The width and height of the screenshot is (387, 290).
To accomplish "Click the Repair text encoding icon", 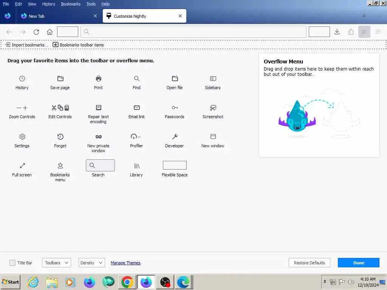I will (99, 108).
